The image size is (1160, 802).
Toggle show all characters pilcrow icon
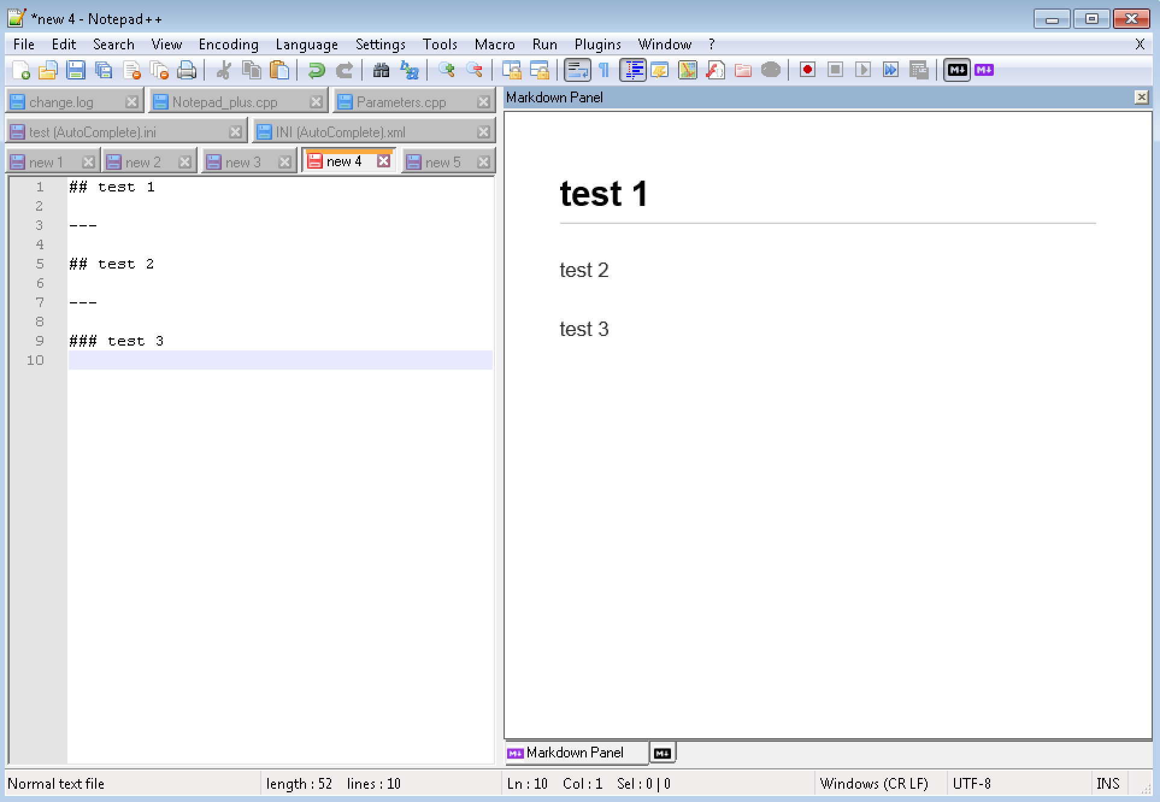[604, 70]
